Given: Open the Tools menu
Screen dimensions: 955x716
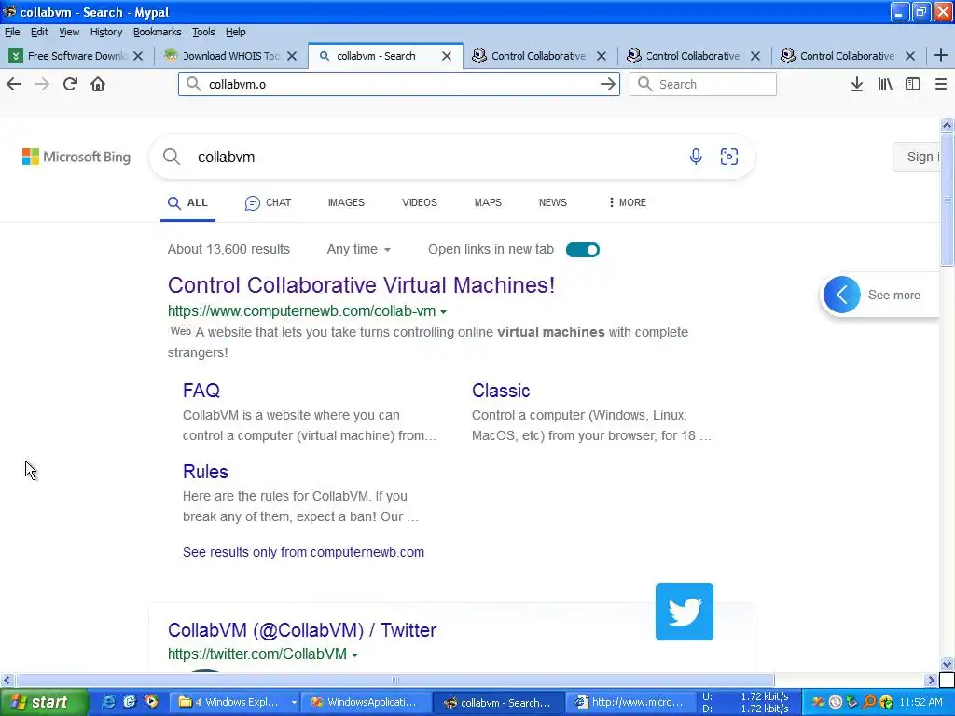Looking at the screenshot, I should click(x=203, y=32).
